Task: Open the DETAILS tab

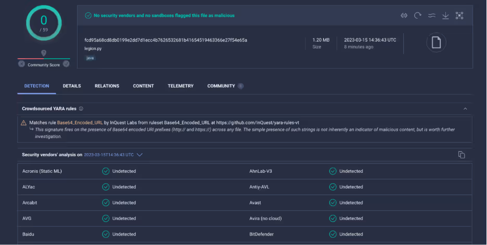Action: [x=72, y=86]
